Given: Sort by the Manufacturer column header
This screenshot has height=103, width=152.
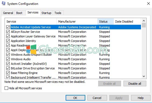Looking at the screenshot, I should tap(77, 22).
